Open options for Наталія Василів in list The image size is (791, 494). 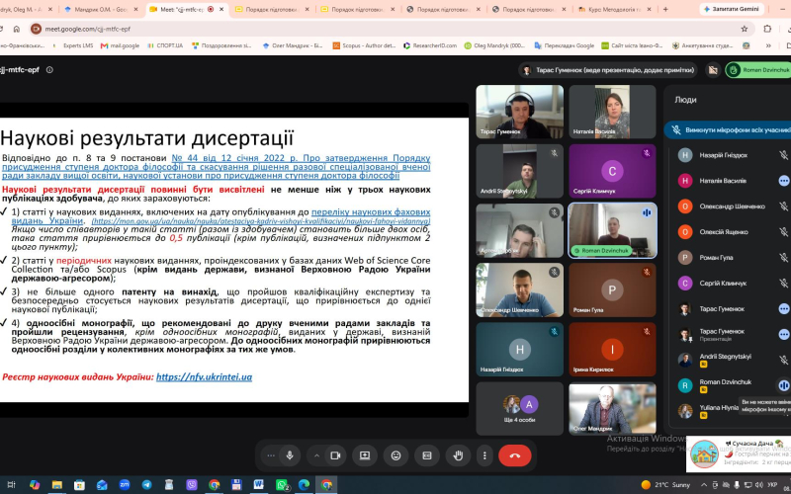[x=783, y=181]
